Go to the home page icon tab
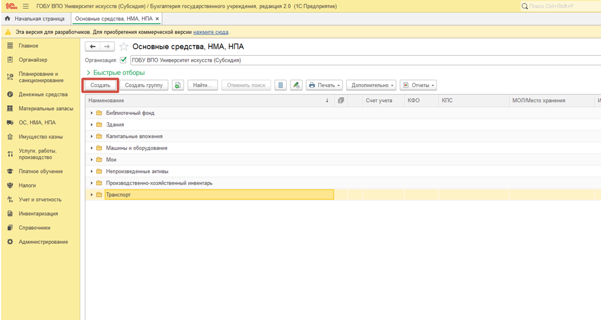601x320 pixels. [x=7, y=18]
